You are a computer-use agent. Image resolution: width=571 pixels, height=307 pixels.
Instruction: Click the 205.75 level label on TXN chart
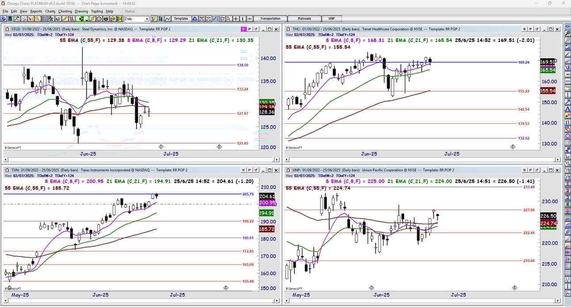pyautogui.click(x=248, y=194)
